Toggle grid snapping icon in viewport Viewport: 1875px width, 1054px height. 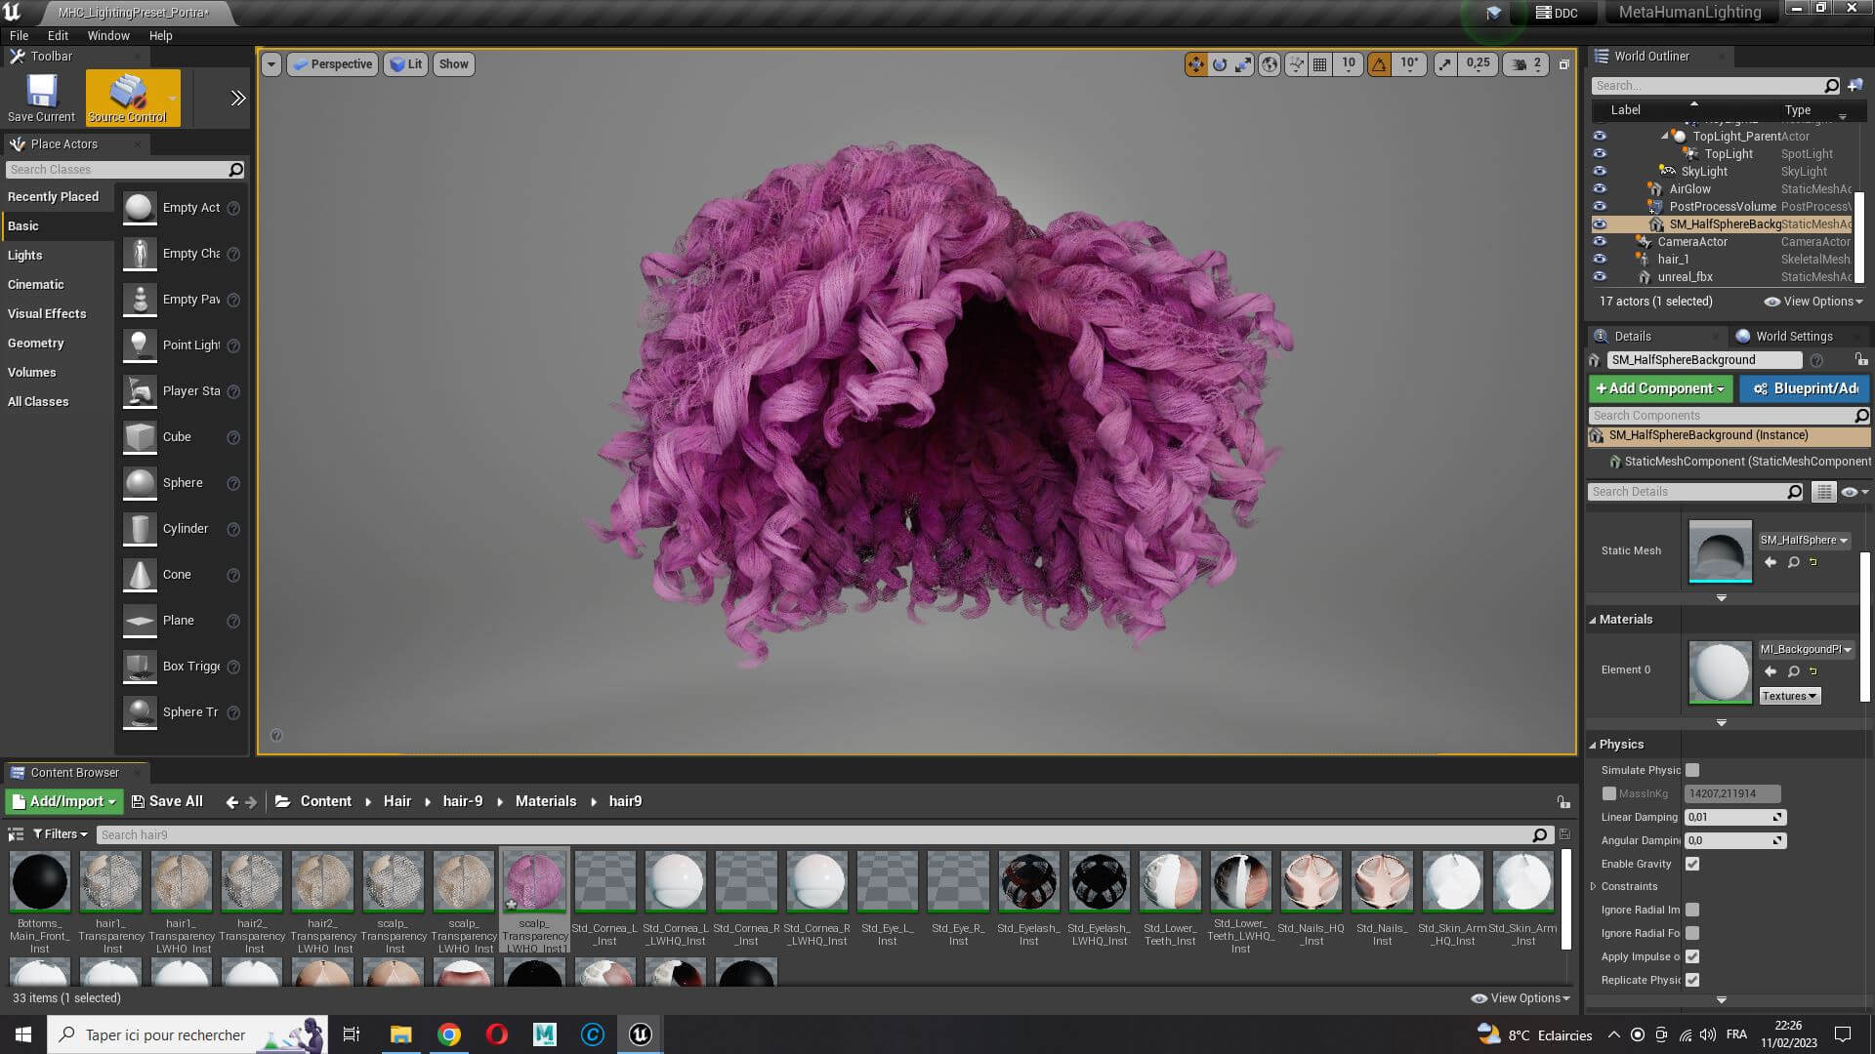(1320, 64)
